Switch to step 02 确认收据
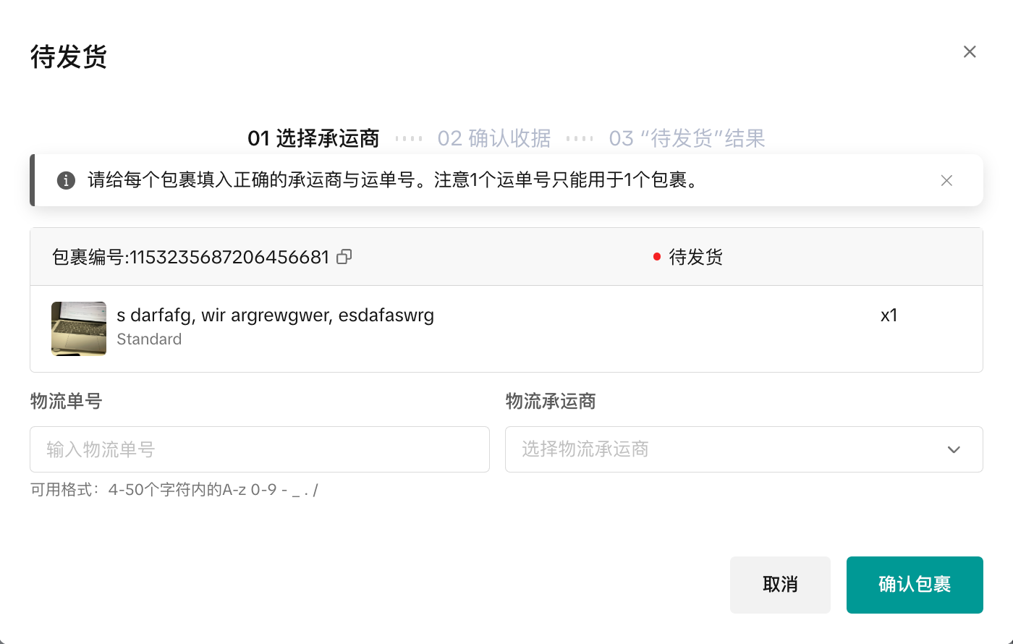Screen dimensions: 1013x644 click(x=493, y=138)
